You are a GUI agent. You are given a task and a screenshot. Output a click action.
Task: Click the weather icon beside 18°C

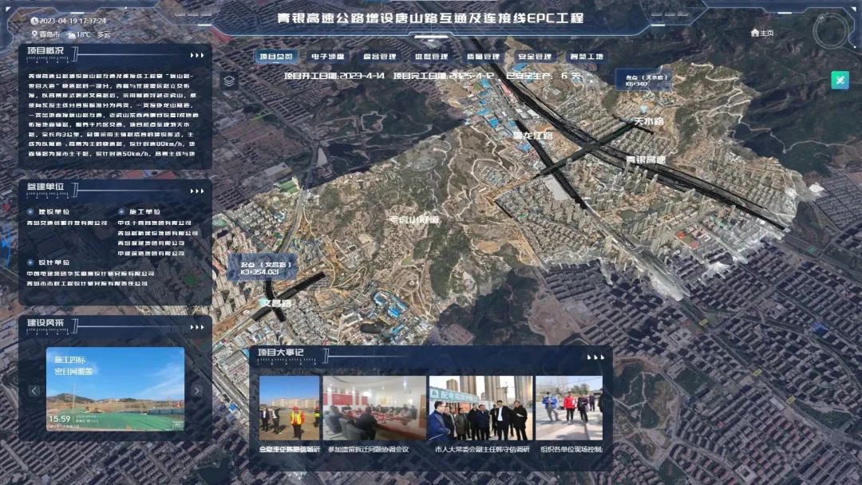pyautogui.click(x=70, y=34)
